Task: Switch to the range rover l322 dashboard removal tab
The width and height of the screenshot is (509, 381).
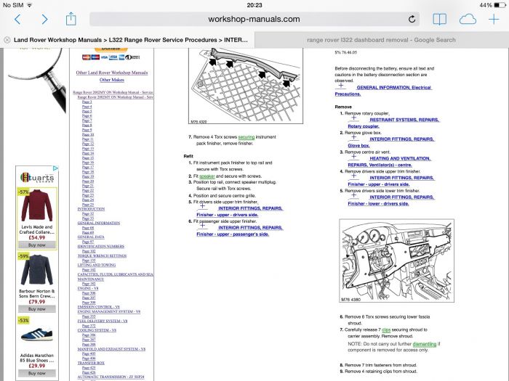Action: click(x=381, y=40)
